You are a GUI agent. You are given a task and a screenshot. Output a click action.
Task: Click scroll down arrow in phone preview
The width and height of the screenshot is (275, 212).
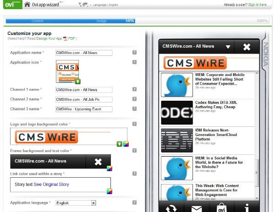pyautogui.click(x=257, y=198)
